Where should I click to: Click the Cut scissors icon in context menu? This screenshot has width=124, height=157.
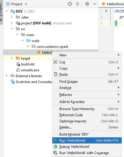56,62
